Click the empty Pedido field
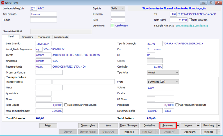223x136 pixels. pos(43,20)
